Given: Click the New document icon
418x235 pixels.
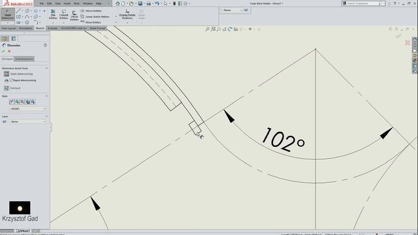Looking at the screenshot, I should [x=123, y=3].
